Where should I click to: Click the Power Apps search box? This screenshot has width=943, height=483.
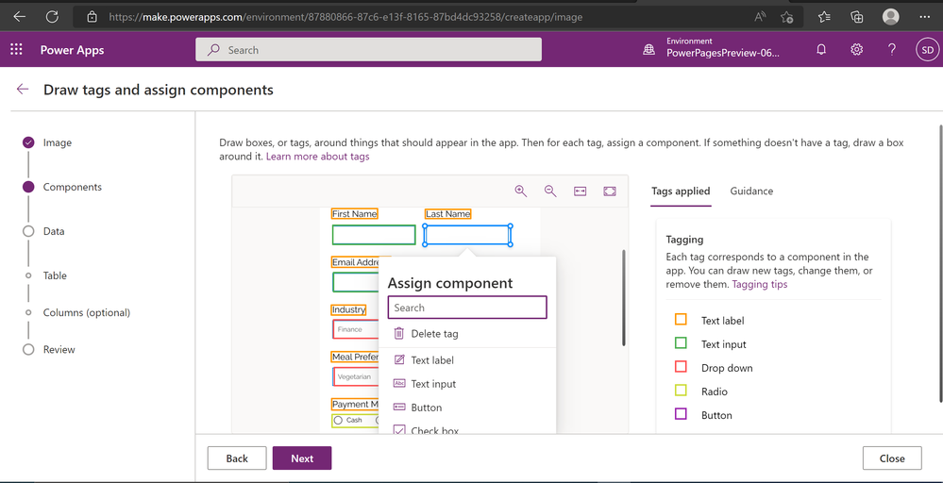[369, 50]
